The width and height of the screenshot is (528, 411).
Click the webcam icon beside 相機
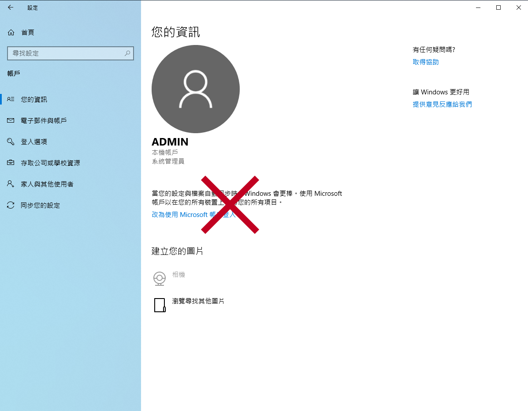[x=159, y=278]
